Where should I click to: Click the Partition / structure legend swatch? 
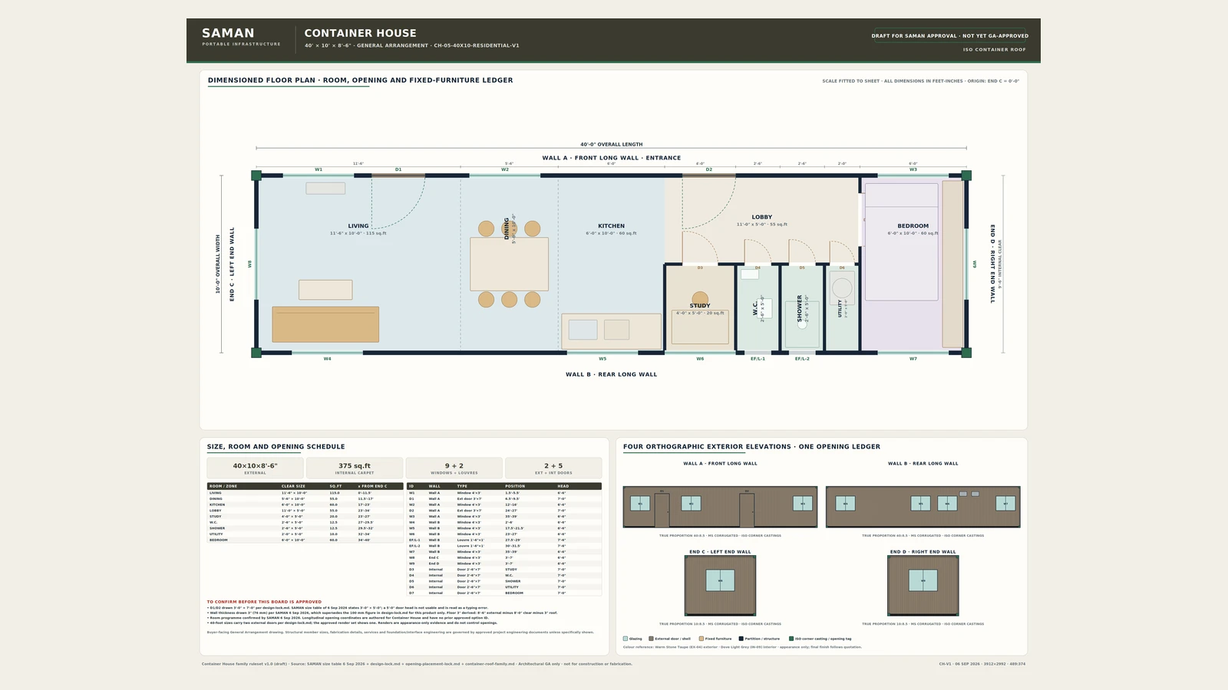pyautogui.click(x=741, y=639)
